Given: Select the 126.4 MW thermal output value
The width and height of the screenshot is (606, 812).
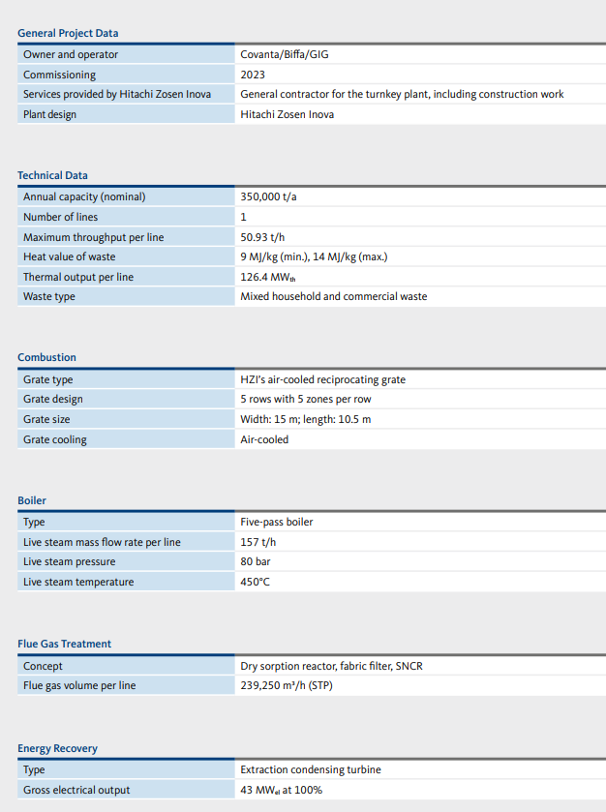Looking at the screenshot, I should click(267, 277).
